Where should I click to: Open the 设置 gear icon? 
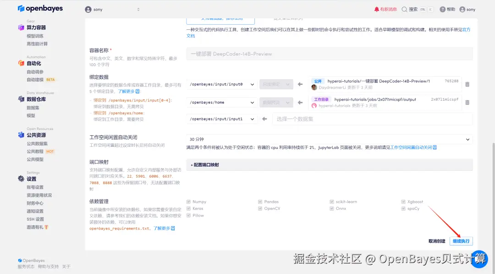point(21,179)
